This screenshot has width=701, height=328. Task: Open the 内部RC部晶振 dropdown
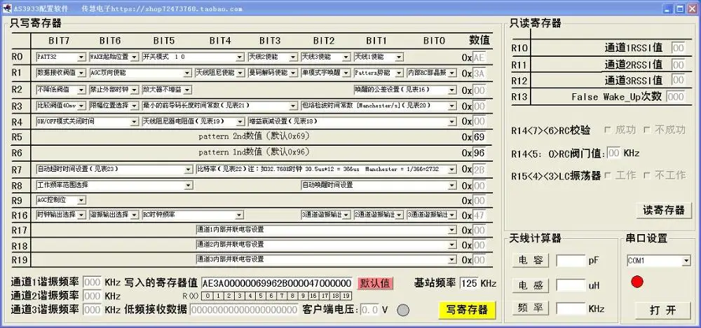[432, 73]
